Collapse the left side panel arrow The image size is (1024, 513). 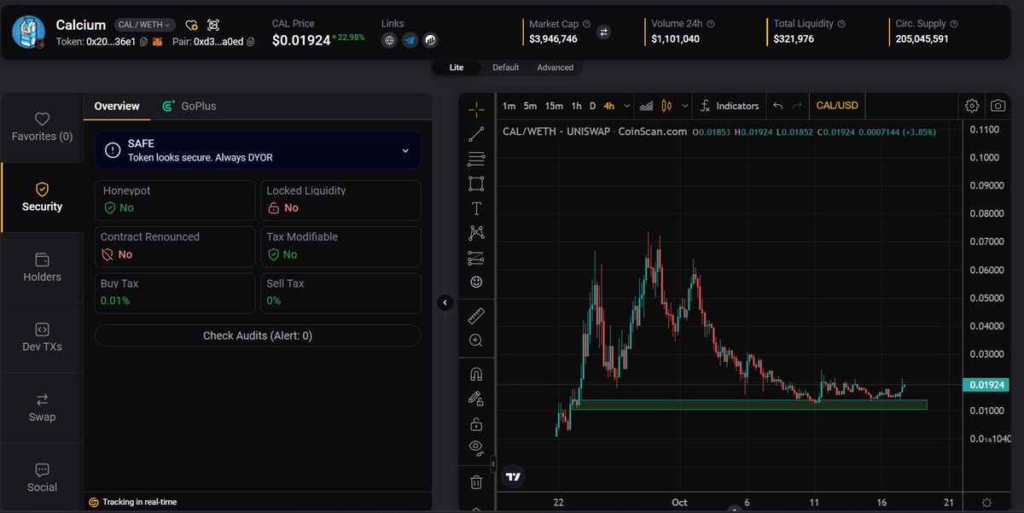point(445,302)
